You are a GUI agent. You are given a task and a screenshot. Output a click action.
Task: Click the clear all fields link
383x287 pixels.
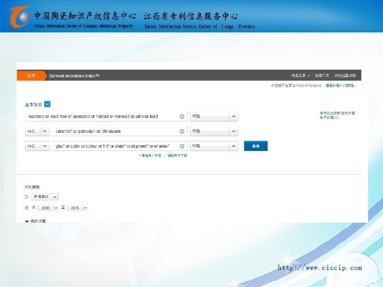[177, 156]
